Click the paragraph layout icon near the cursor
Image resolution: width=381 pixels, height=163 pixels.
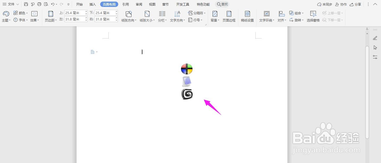pyautogui.click(x=93, y=52)
